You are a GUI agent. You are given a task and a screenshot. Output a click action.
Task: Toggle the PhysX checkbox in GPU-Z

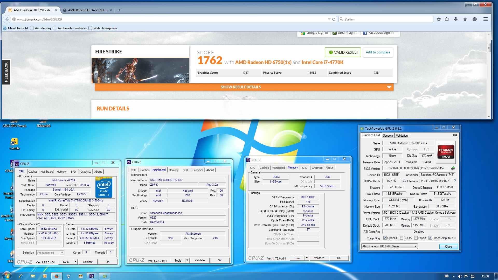point(416,238)
